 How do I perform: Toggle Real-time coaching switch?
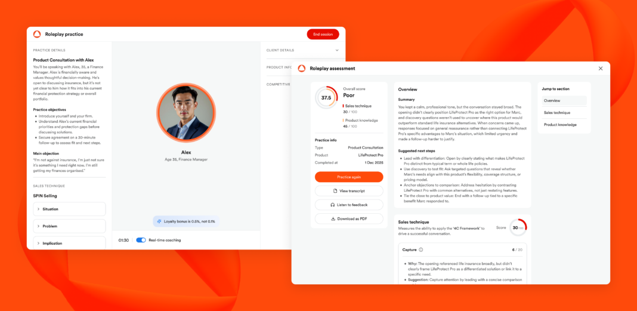pos(141,240)
